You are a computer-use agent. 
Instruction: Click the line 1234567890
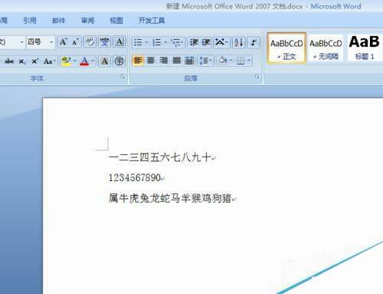tap(135, 177)
